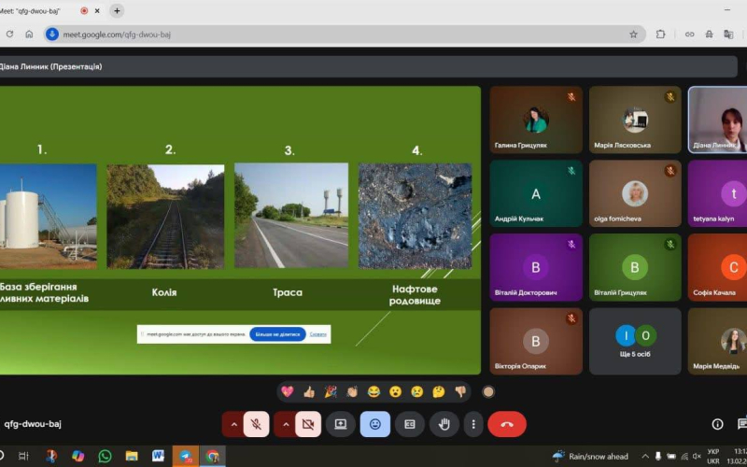Toggle the emoji reactions button

tap(375, 424)
